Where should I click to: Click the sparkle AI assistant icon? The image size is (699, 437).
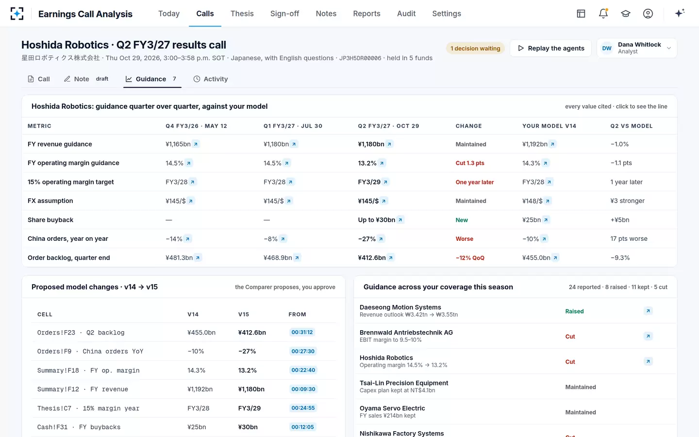(x=680, y=13)
